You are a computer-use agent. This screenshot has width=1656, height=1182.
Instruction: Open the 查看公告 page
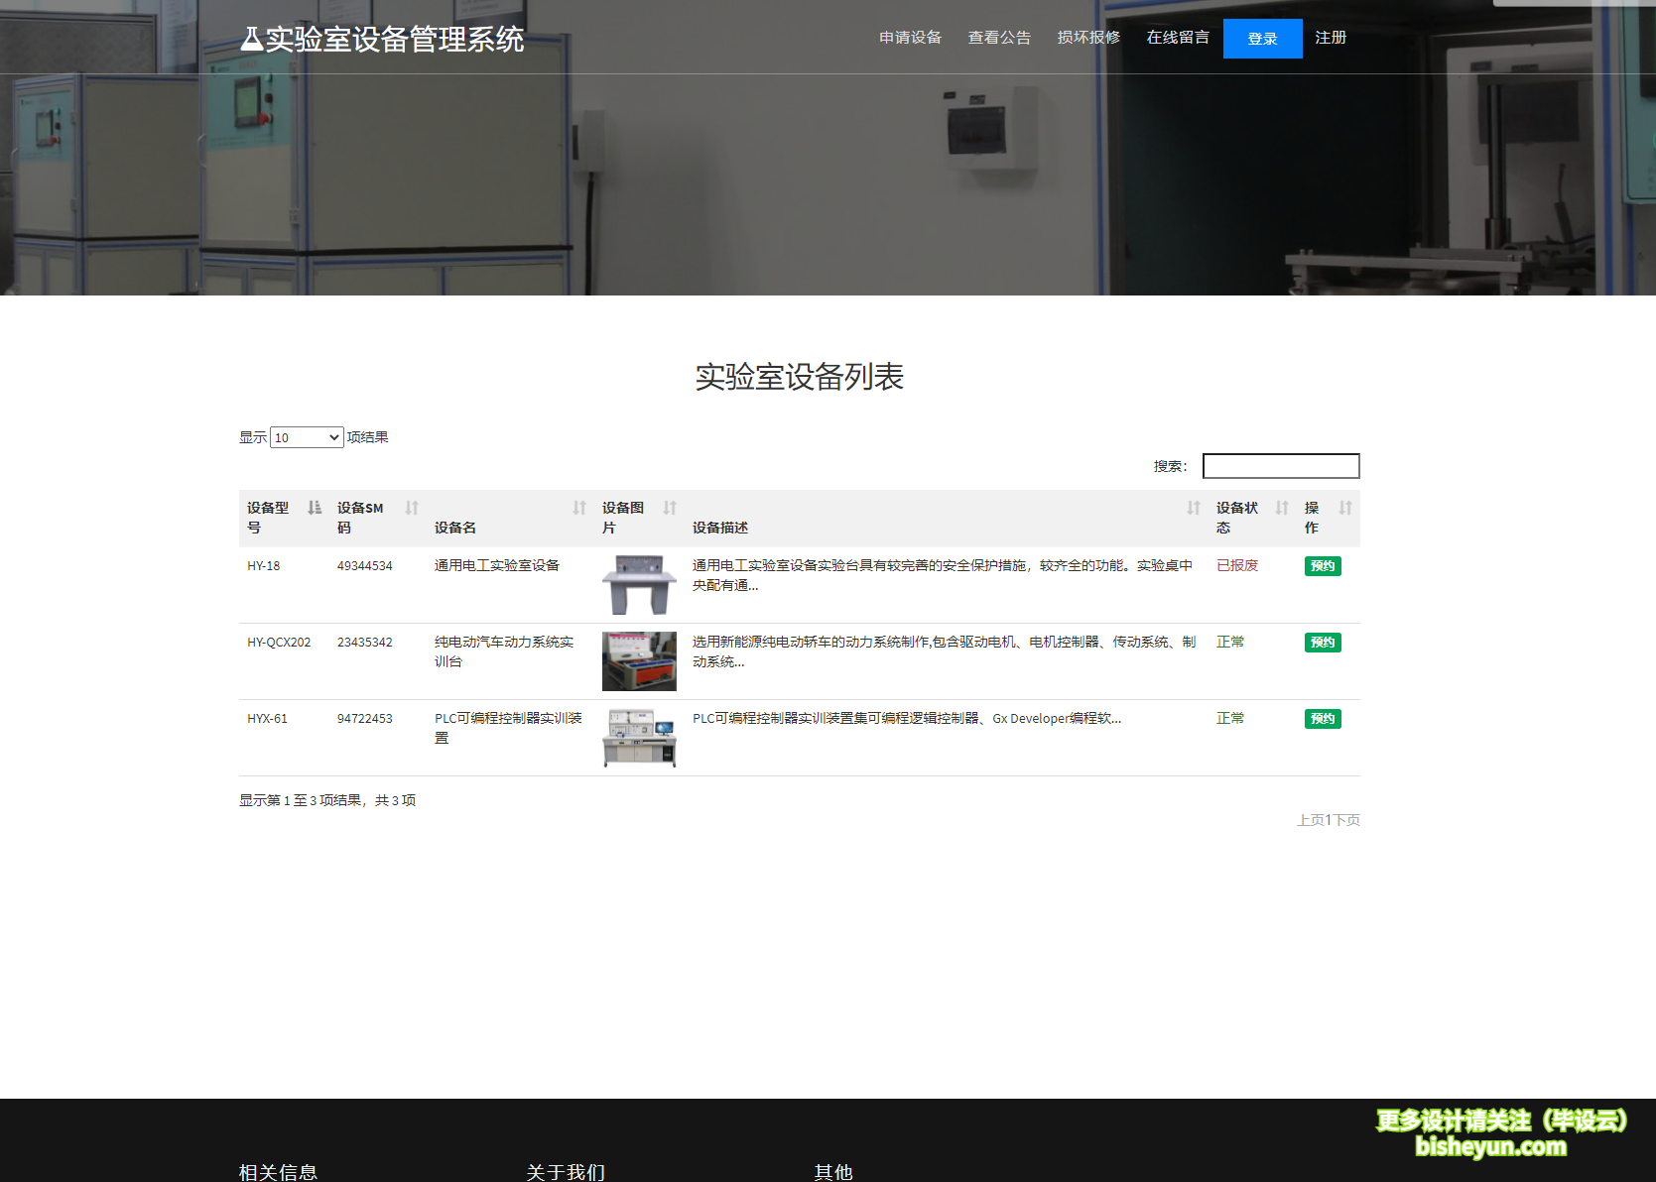999,38
